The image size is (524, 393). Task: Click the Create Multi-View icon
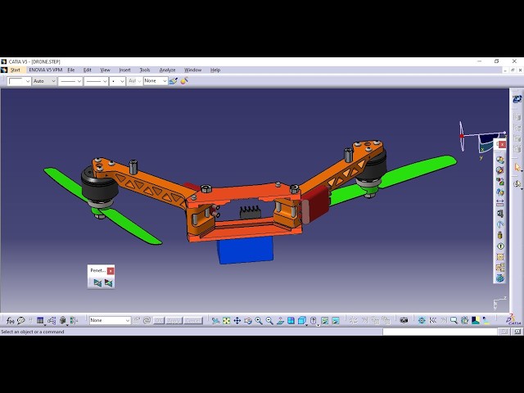click(291, 320)
